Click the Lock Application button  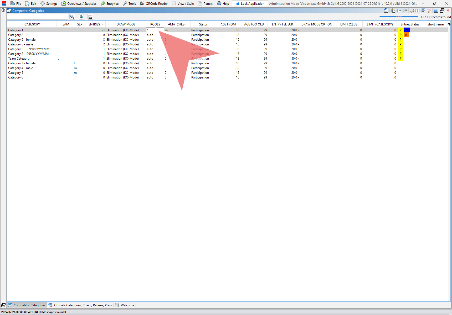250,4
